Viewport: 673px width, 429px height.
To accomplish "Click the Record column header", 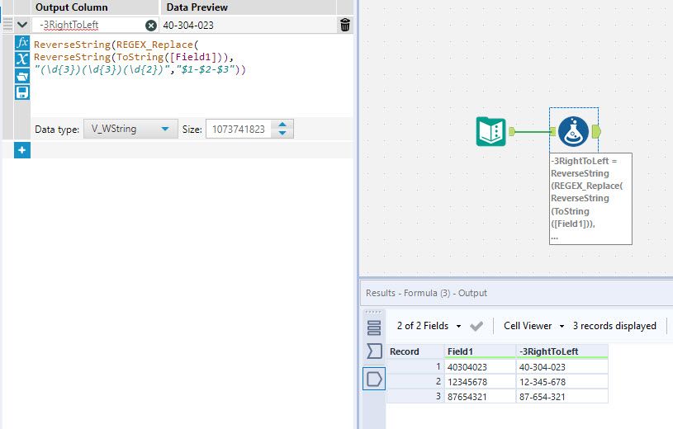I will (415, 351).
